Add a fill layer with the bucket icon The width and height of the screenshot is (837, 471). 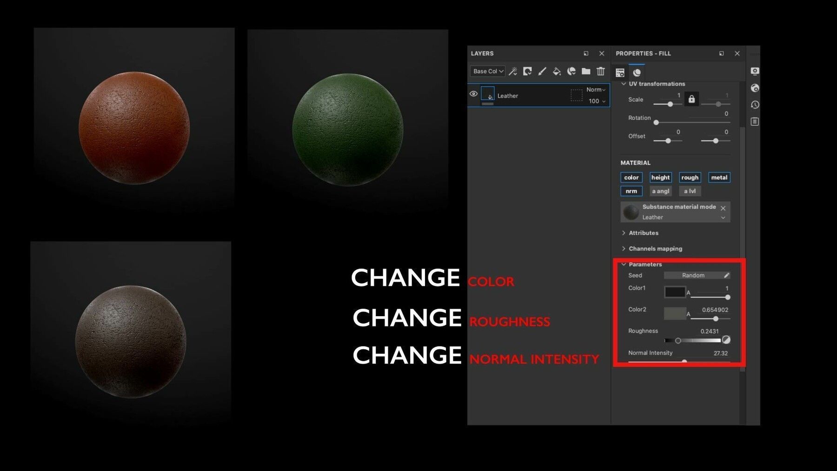557,71
